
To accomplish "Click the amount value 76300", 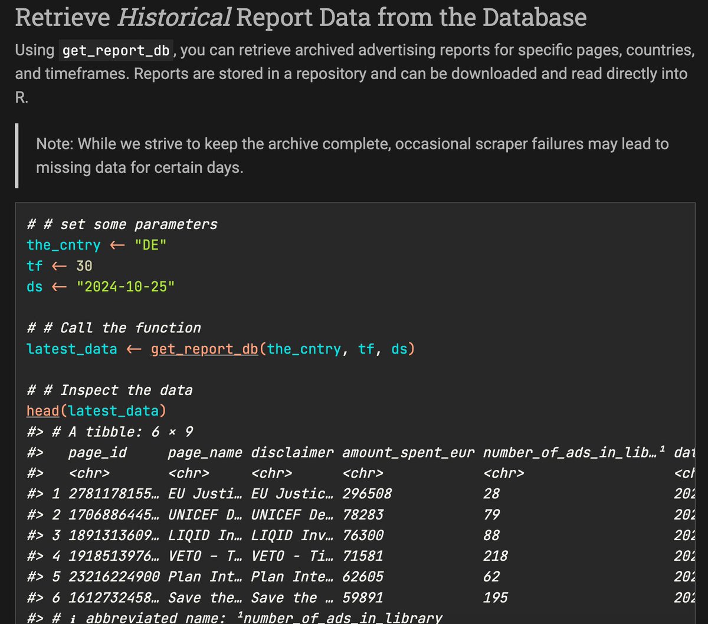I will 363,535.
